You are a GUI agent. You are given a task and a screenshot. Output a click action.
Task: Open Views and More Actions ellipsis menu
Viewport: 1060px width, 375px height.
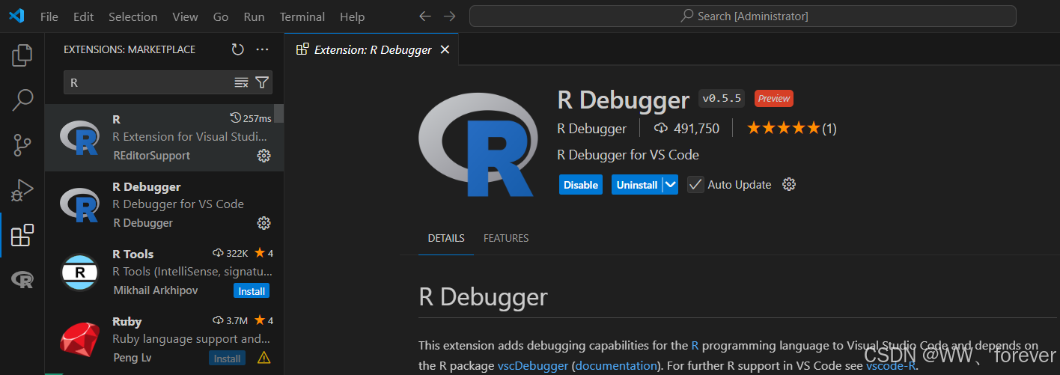point(262,49)
